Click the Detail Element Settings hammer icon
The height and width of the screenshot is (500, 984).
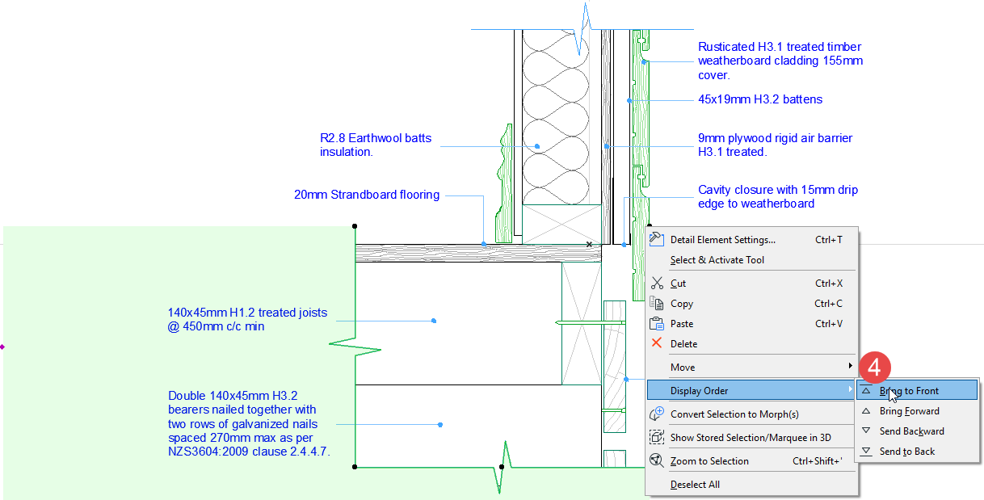(657, 240)
